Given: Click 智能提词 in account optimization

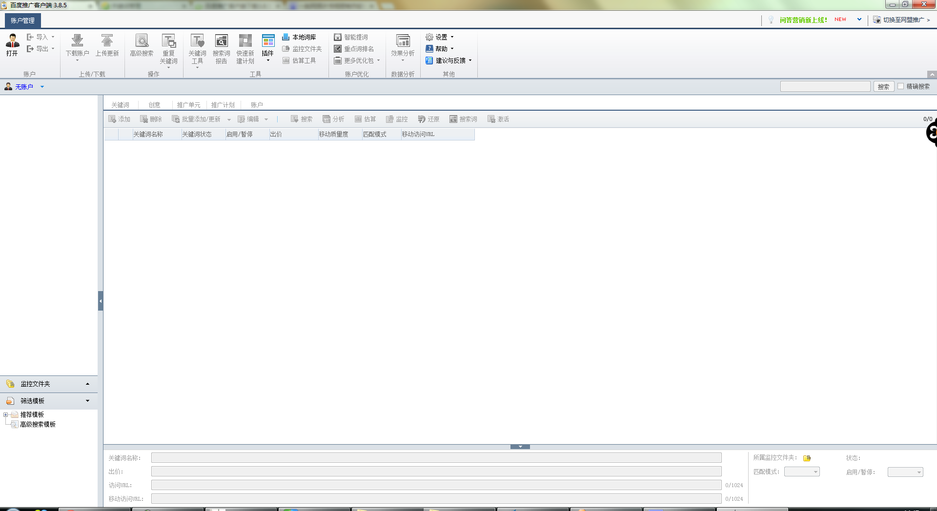Looking at the screenshot, I should tap(351, 37).
